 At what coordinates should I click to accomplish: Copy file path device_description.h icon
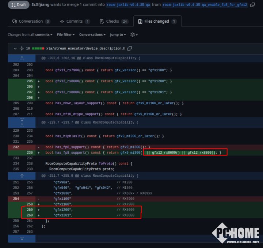point(129,48)
